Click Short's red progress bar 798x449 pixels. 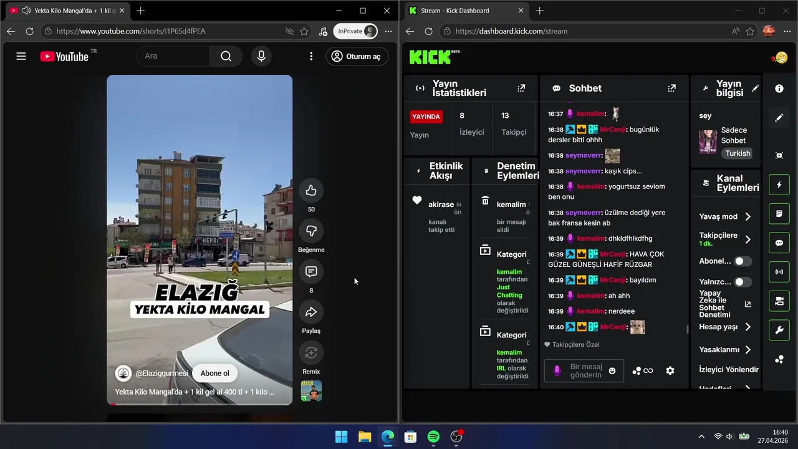pyautogui.click(x=113, y=403)
